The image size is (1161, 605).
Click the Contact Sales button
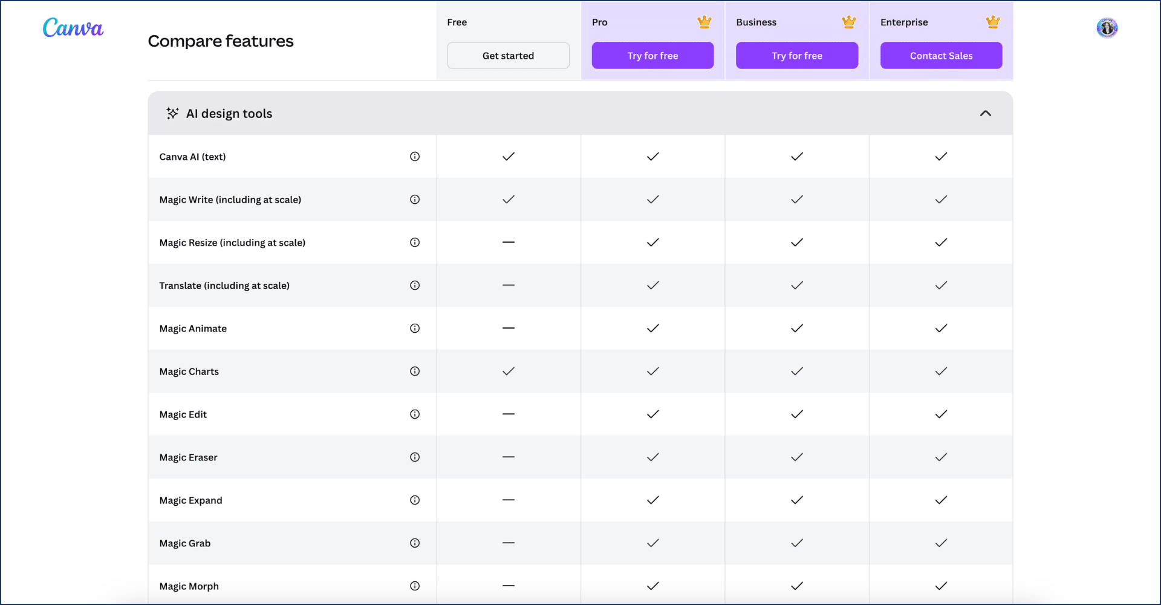[941, 56]
